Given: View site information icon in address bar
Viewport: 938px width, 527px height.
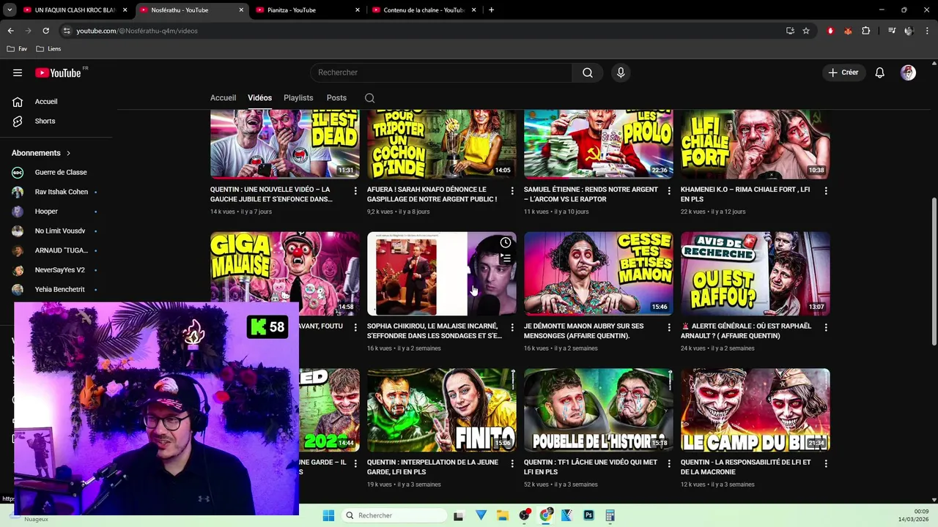Looking at the screenshot, I should click(67, 31).
